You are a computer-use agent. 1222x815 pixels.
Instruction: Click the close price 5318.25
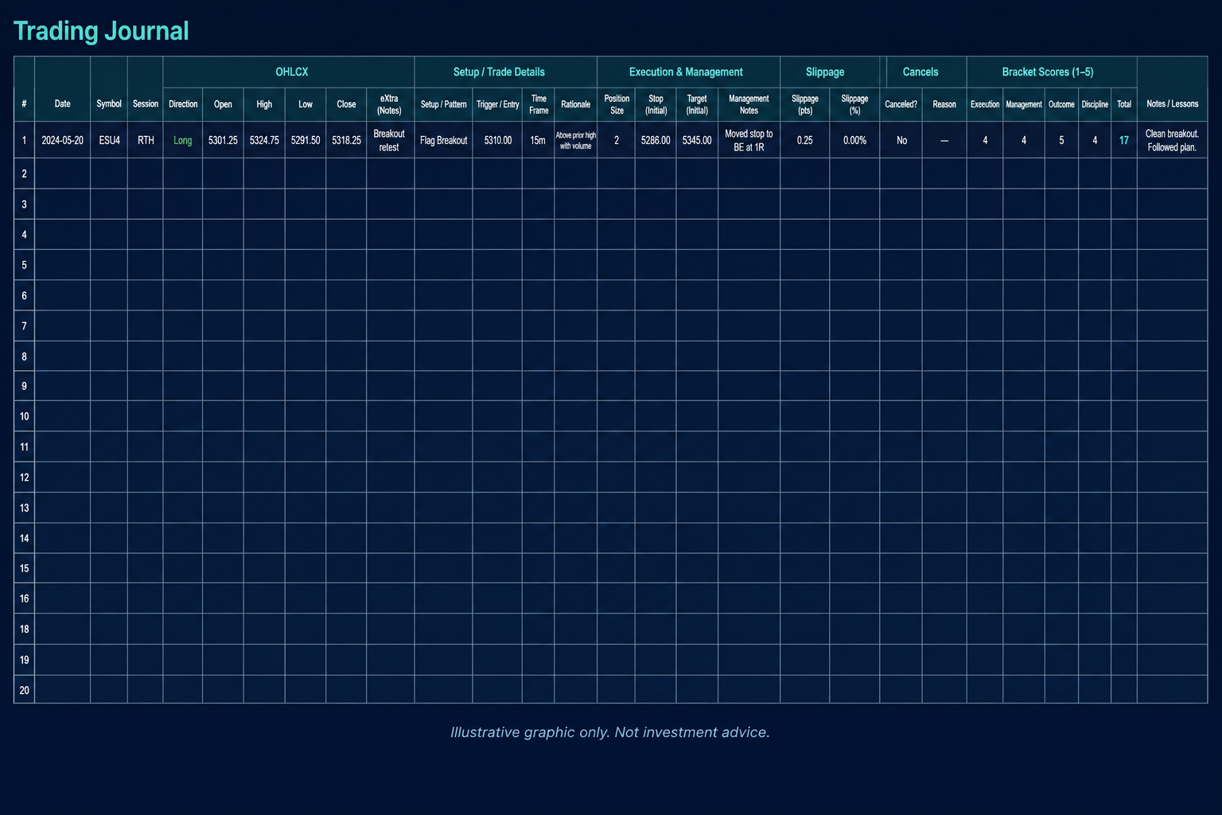coord(346,140)
